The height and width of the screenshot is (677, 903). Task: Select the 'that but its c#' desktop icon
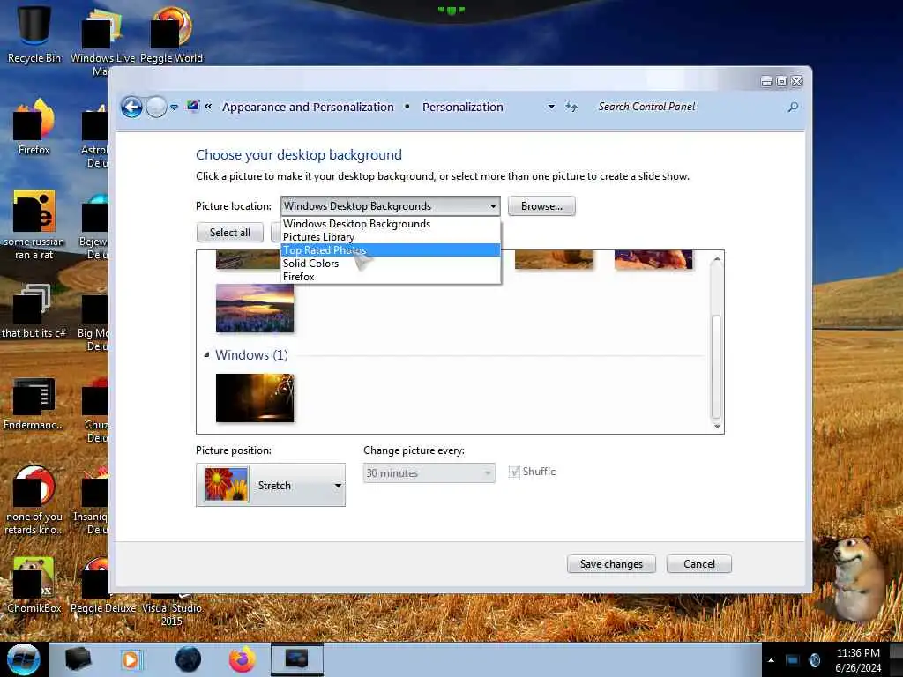(34, 311)
